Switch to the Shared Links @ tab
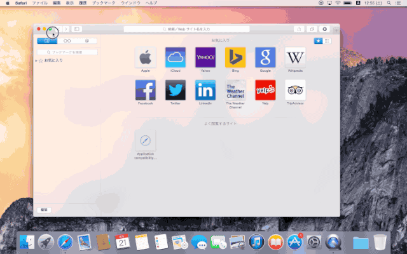Screen dimensions: 407x254 tap(87, 41)
